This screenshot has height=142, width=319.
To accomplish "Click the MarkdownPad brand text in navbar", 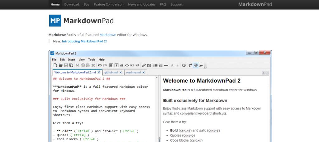I will [x=255, y=4].
